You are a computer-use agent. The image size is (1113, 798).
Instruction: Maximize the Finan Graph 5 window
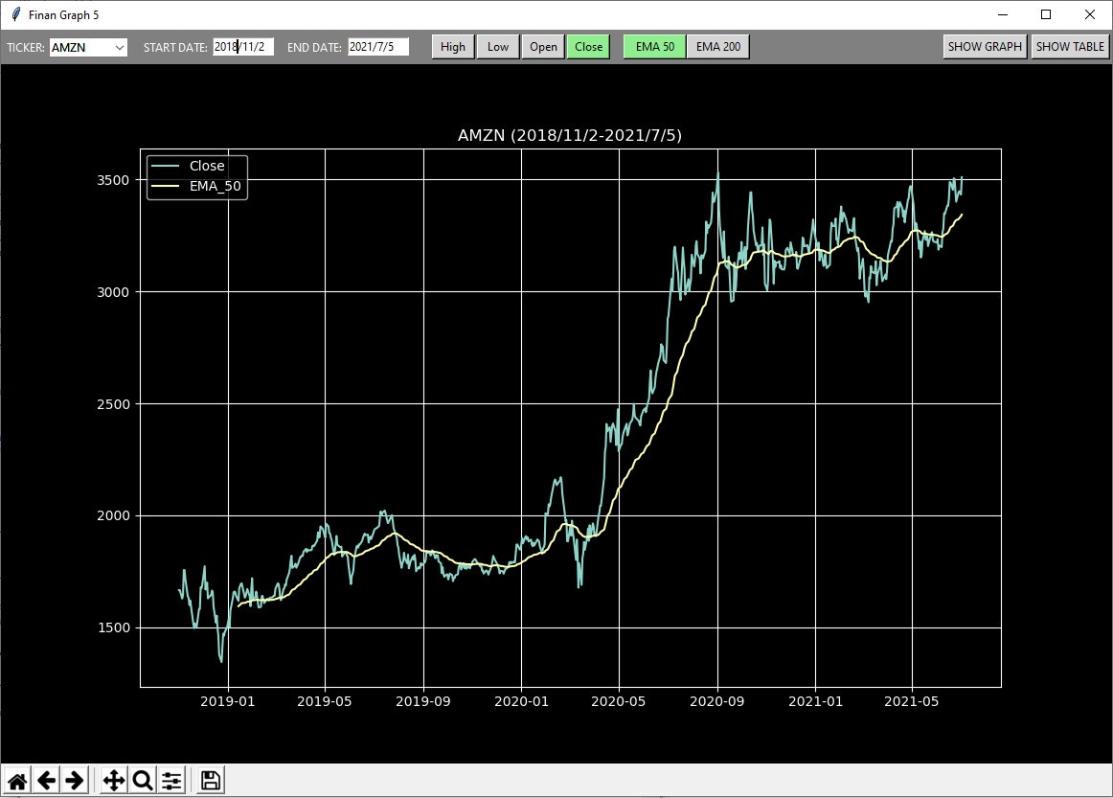click(x=1046, y=14)
